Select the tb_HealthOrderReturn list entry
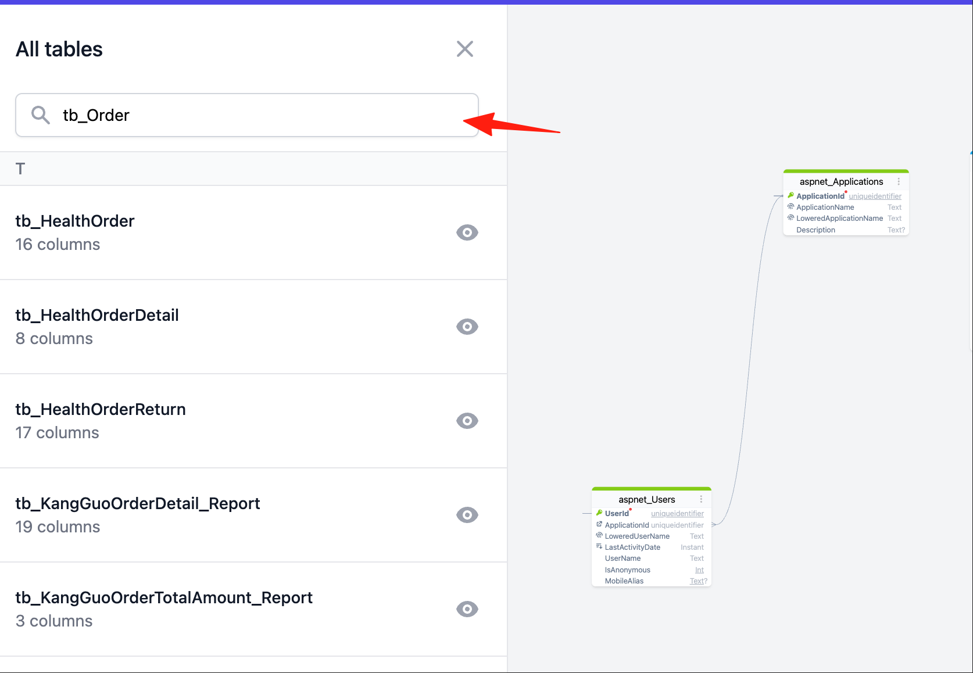The width and height of the screenshot is (973, 673). (x=253, y=421)
